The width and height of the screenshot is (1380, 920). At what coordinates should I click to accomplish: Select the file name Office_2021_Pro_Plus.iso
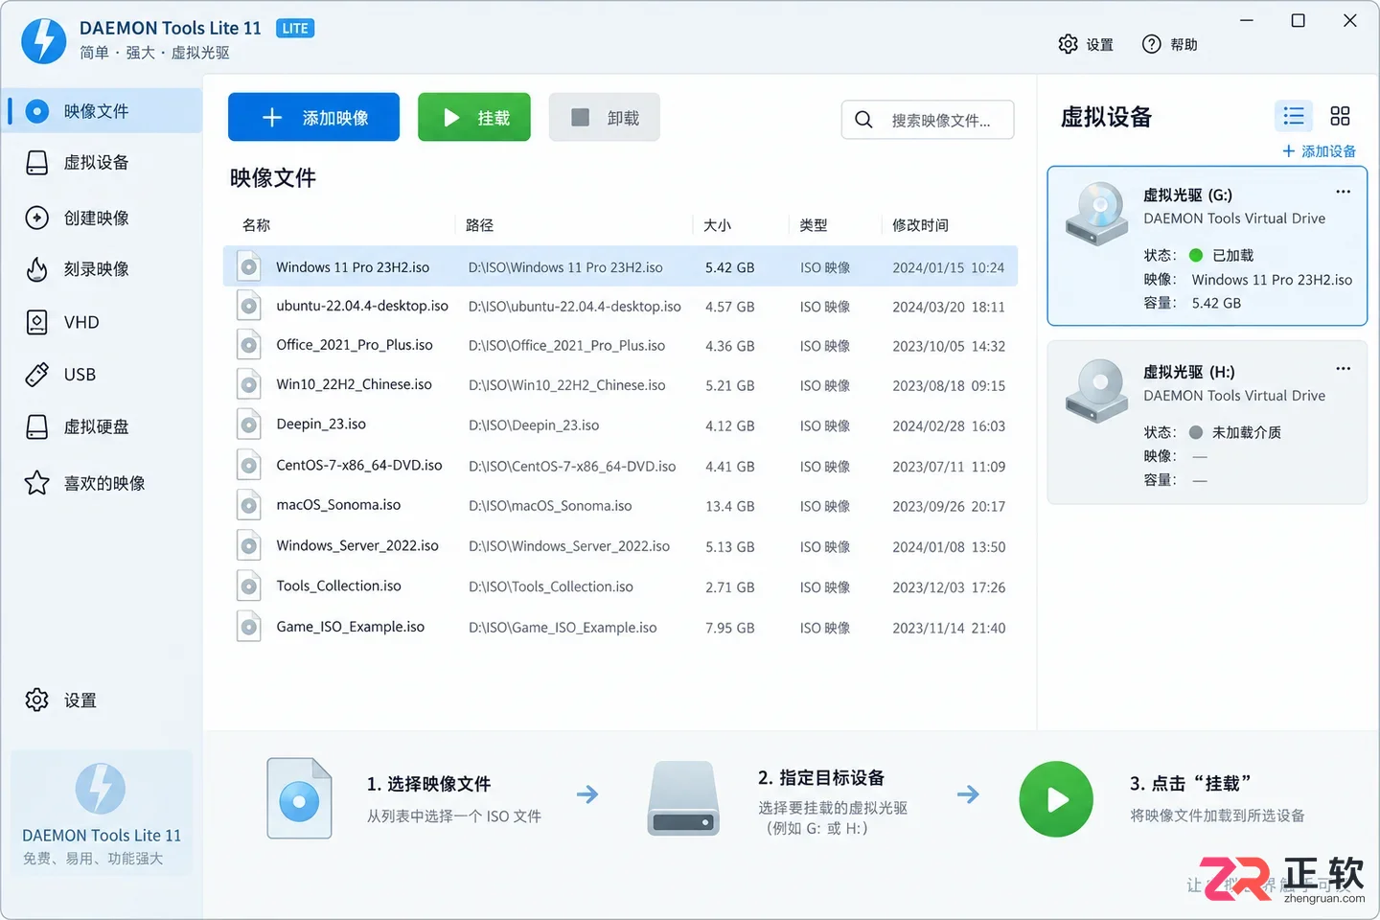point(355,345)
